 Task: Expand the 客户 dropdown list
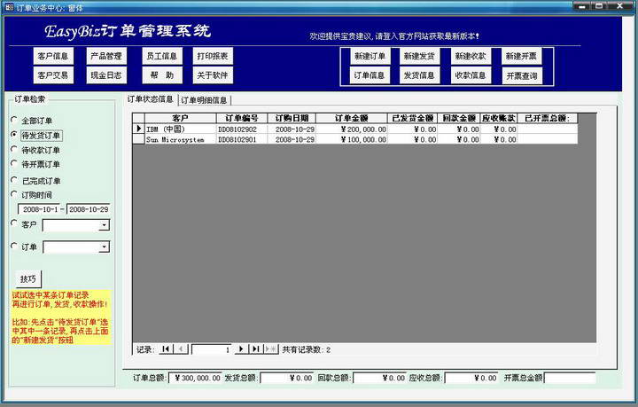(x=104, y=225)
